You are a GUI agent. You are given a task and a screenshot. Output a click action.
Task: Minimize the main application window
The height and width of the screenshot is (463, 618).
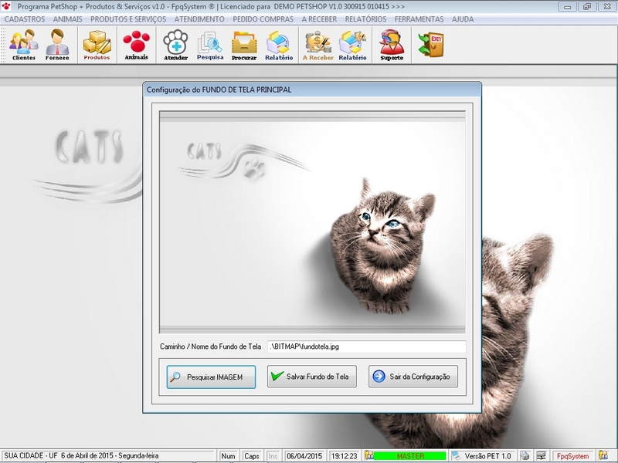point(568,6)
